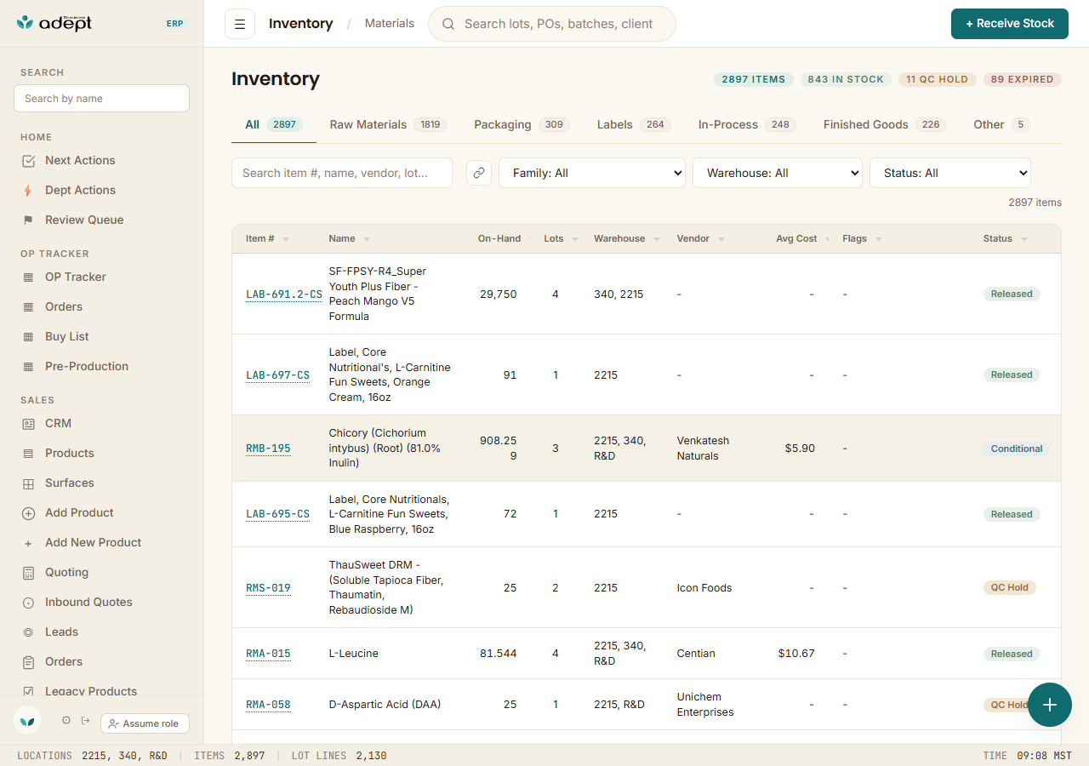Click the Lots column sort arrow
The width and height of the screenshot is (1089, 766).
coord(575,239)
